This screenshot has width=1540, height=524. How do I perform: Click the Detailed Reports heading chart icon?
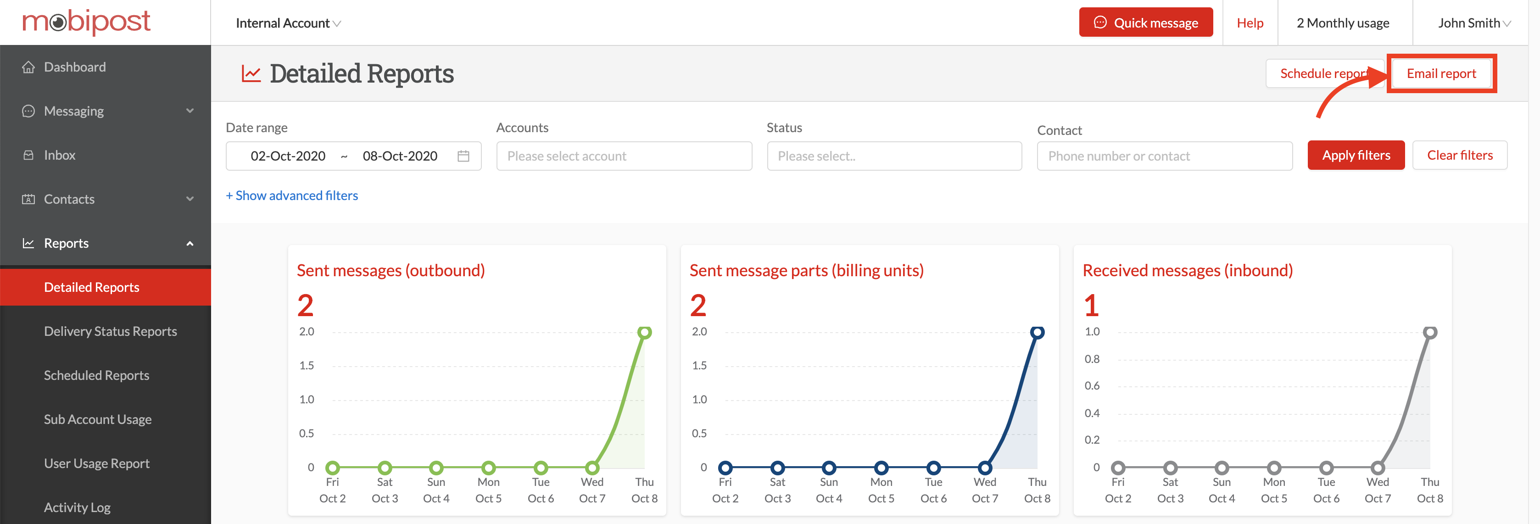(251, 74)
